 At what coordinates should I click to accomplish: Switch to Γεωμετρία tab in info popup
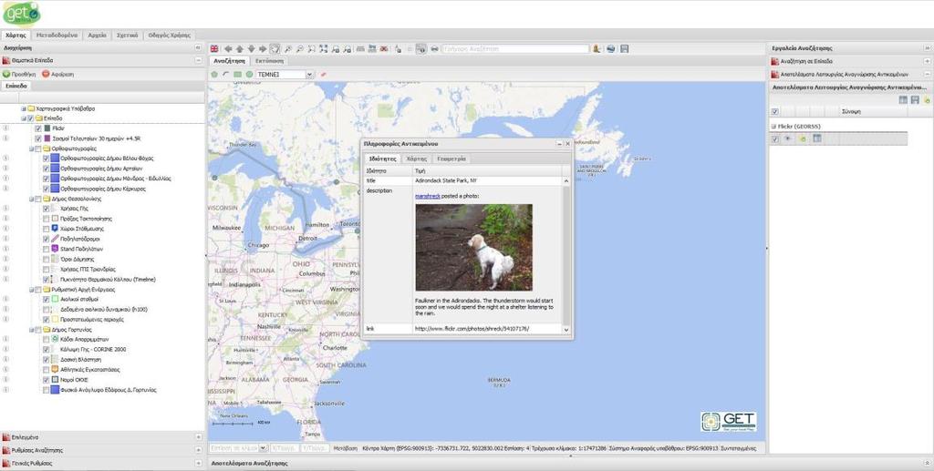451,159
